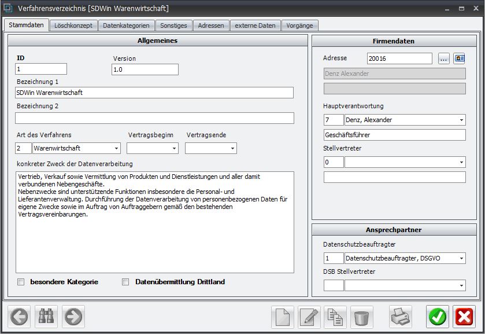Open the Datenkategorien tab
The height and width of the screenshot is (334, 485).
point(126,25)
